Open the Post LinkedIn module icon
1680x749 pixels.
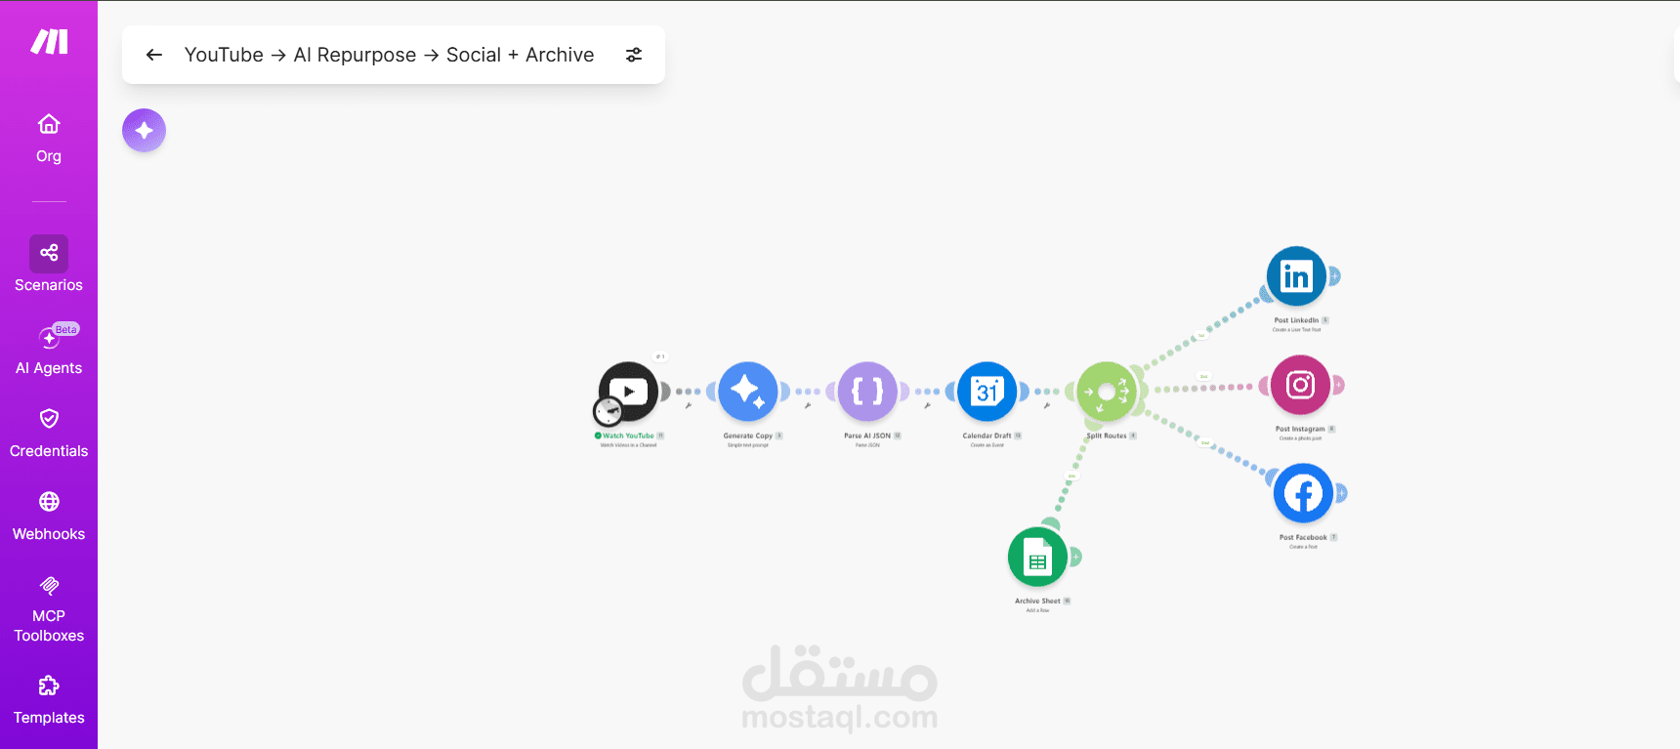pyautogui.click(x=1296, y=276)
